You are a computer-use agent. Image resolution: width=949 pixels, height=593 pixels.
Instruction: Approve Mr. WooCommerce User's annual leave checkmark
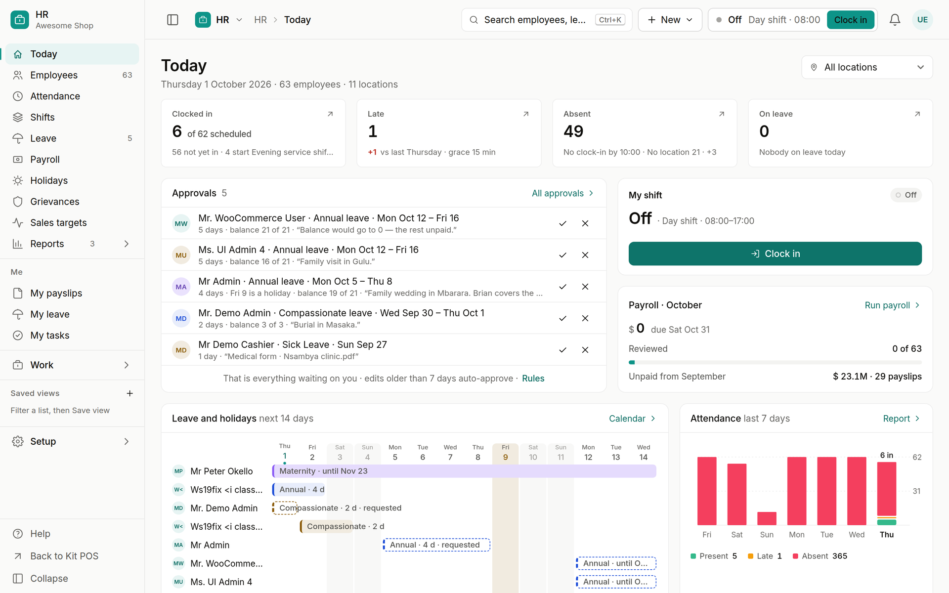pyautogui.click(x=562, y=223)
